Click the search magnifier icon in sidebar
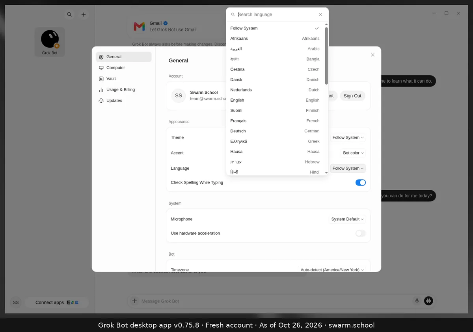473x332 pixels. (x=69, y=15)
